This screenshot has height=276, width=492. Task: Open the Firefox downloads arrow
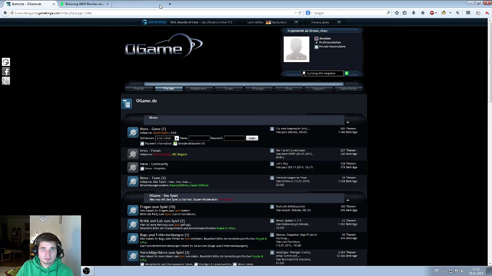(x=414, y=13)
